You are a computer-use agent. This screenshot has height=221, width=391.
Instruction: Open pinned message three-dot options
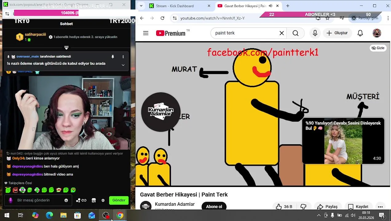(x=123, y=57)
